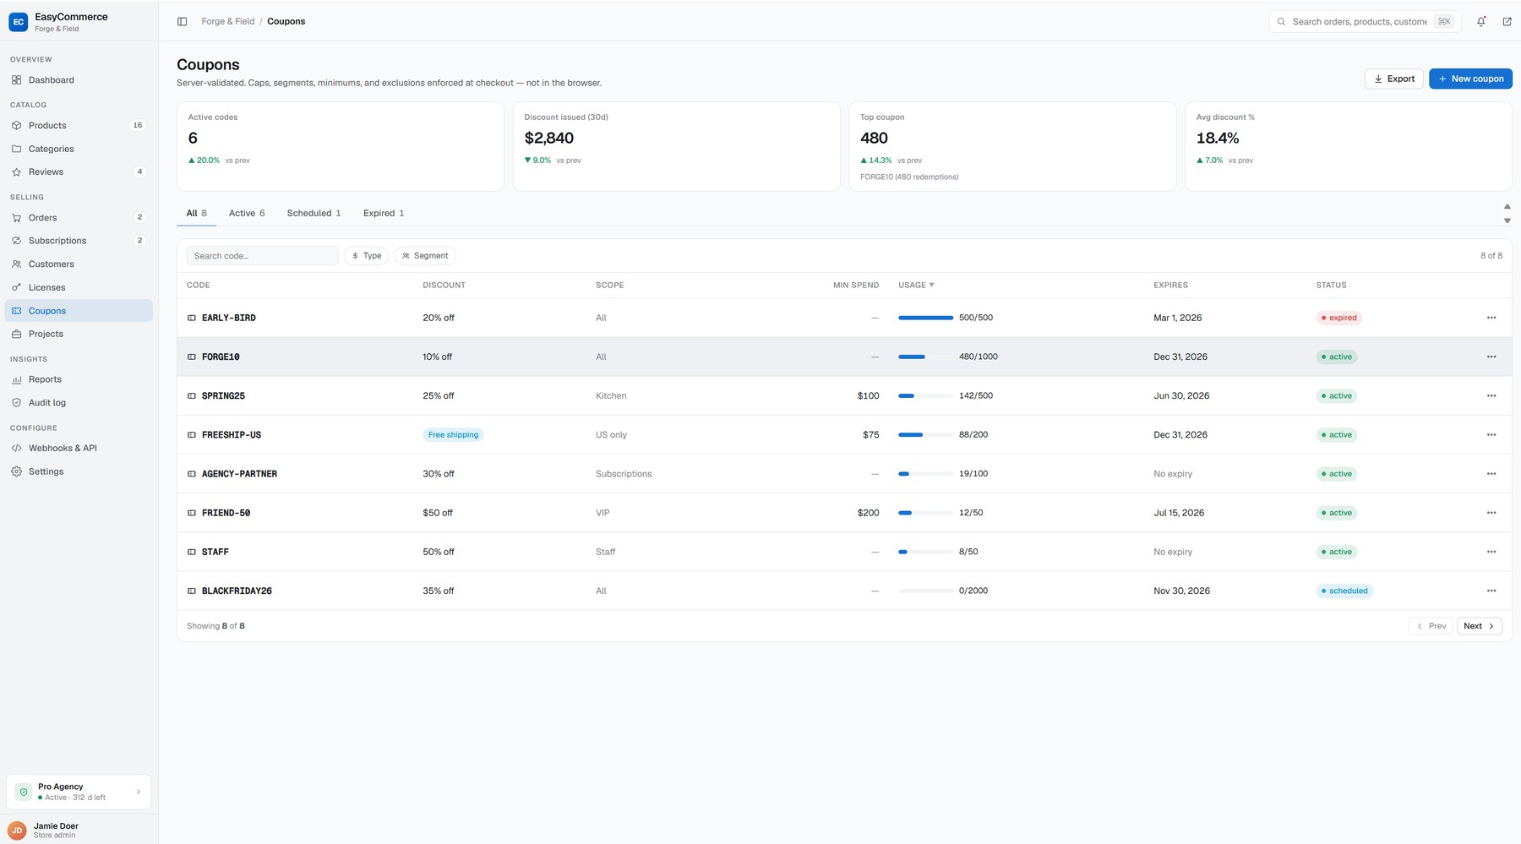Image resolution: width=1521 pixels, height=844 pixels.
Task: Switch to the Expired tab
Action: coord(384,213)
